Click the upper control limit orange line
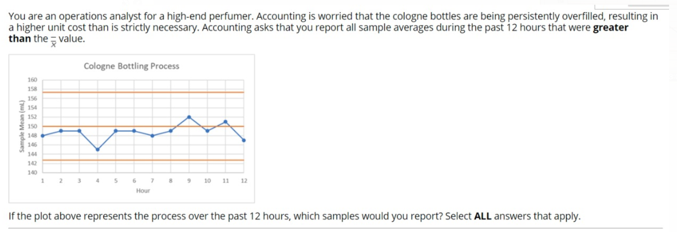This screenshot has height=232, width=677. [x=143, y=92]
